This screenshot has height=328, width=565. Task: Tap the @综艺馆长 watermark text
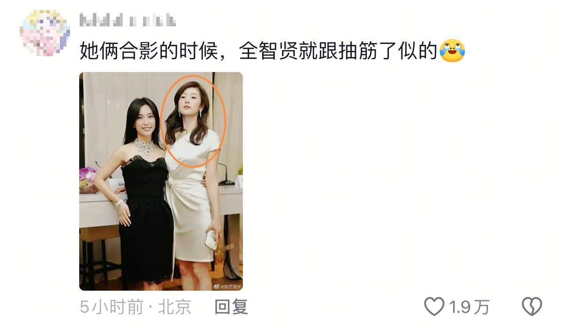(231, 287)
